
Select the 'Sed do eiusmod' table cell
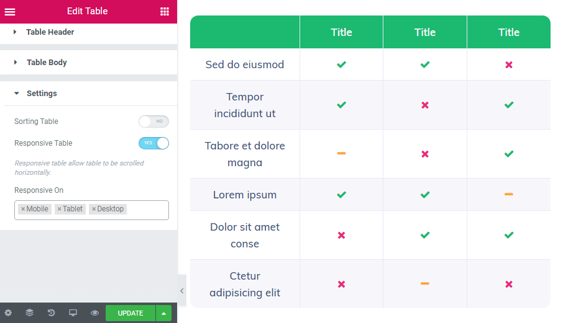pos(245,64)
